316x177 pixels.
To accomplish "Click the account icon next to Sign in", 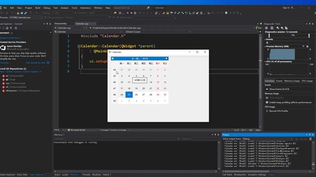I will coord(292,8).
